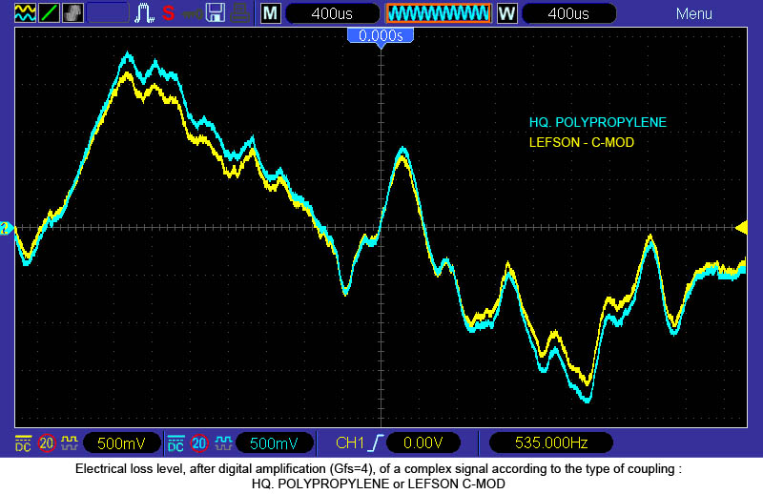
Task: Click the 0.000s trigger position marker
Action: tap(381, 36)
